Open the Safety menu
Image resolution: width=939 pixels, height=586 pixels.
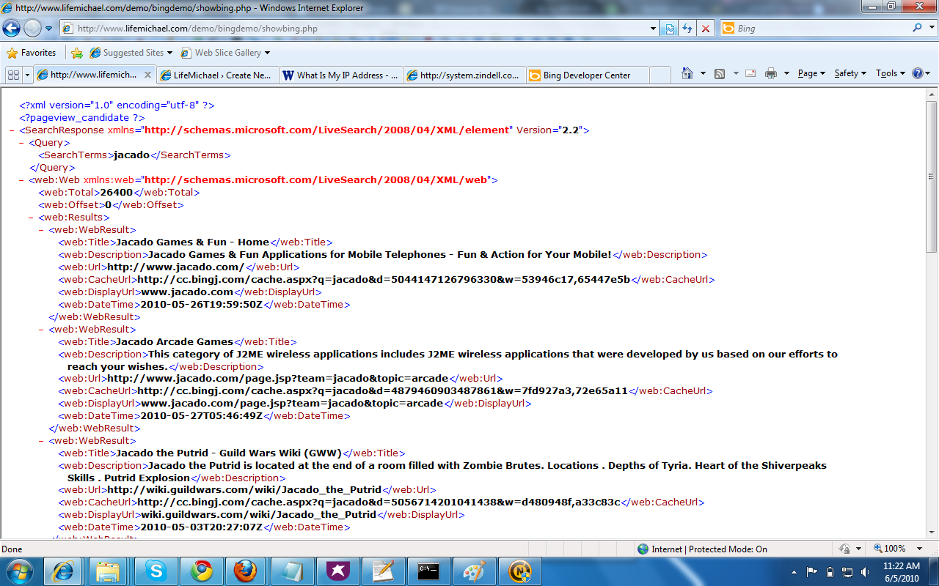850,73
